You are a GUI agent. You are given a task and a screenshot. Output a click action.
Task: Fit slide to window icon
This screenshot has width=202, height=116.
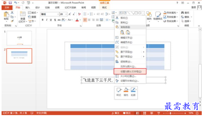click(x=197, y=113)
